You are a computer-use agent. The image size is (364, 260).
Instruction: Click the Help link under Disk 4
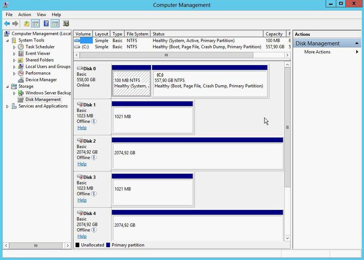tap(82, 236)
